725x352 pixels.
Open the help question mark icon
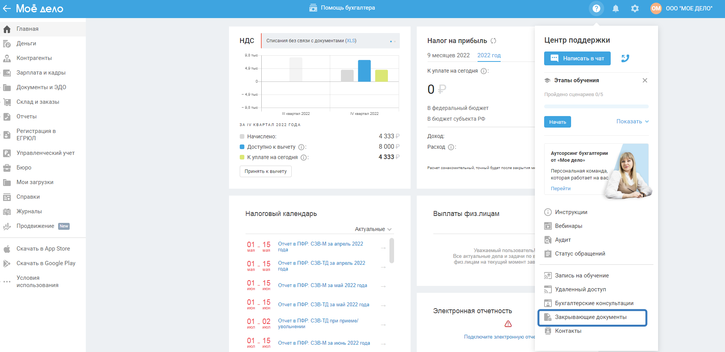596,8
